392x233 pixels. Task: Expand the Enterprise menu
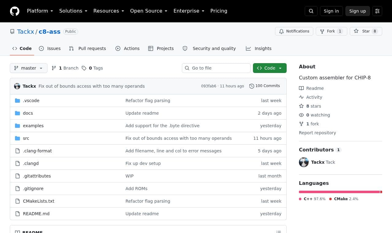click(189, 11)
